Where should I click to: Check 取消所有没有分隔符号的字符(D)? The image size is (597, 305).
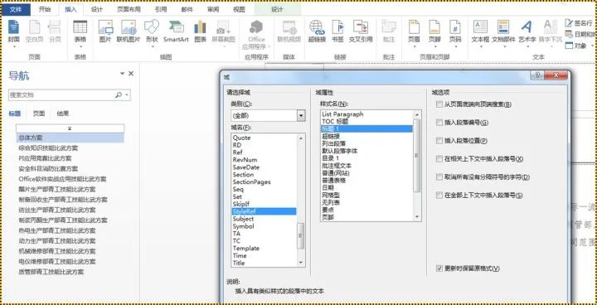(x=439, y=177)
